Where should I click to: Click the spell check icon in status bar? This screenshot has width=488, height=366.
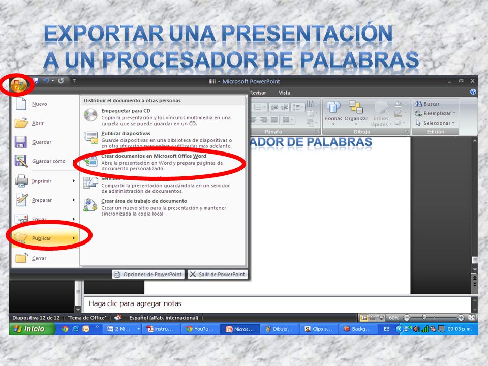[x=117, y=318]
